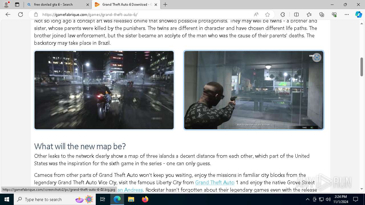
Task: Toggle split screen view
Action: point(296,15)
